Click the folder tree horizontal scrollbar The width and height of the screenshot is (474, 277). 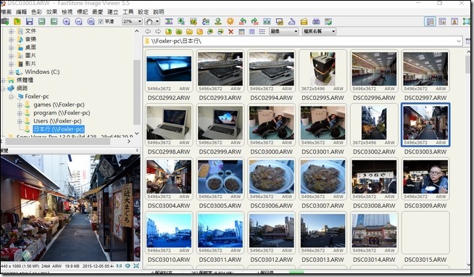(x=57, y=141)
